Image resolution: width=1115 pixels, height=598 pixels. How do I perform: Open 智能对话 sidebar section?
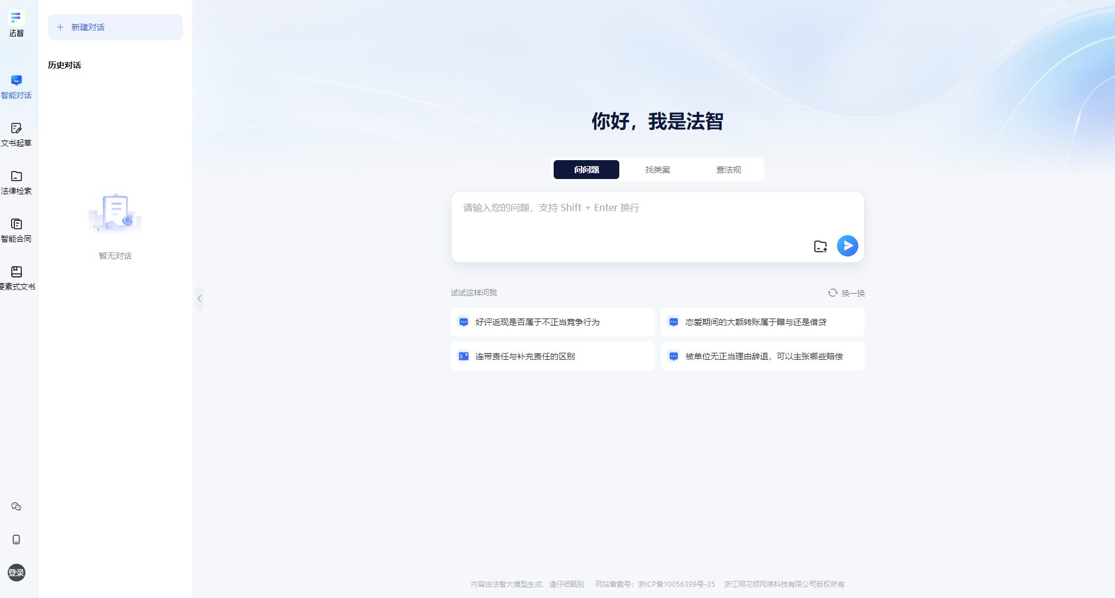[x=16, y=87]
